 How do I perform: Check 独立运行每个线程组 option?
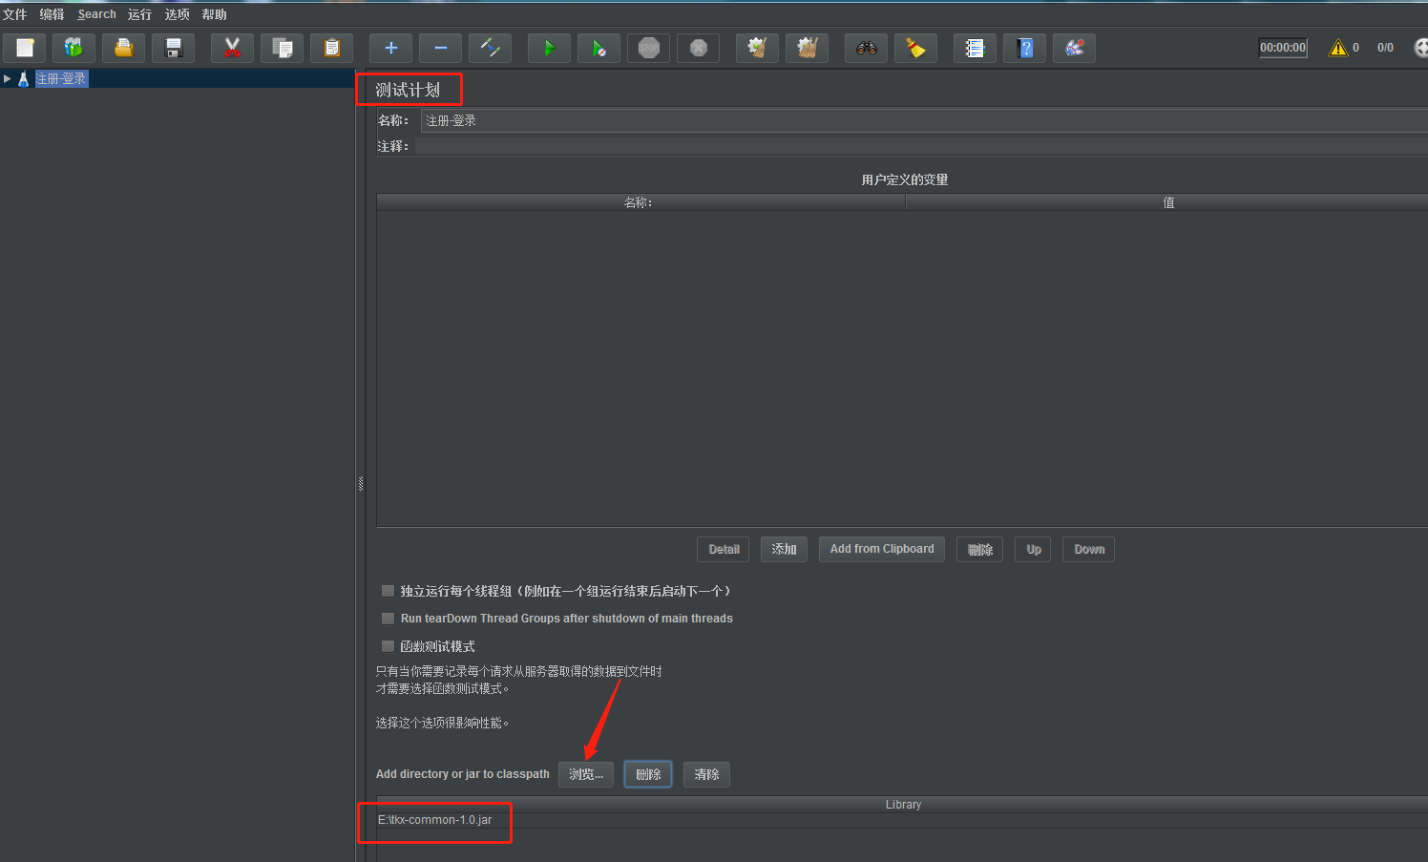(x=388, y=590)
